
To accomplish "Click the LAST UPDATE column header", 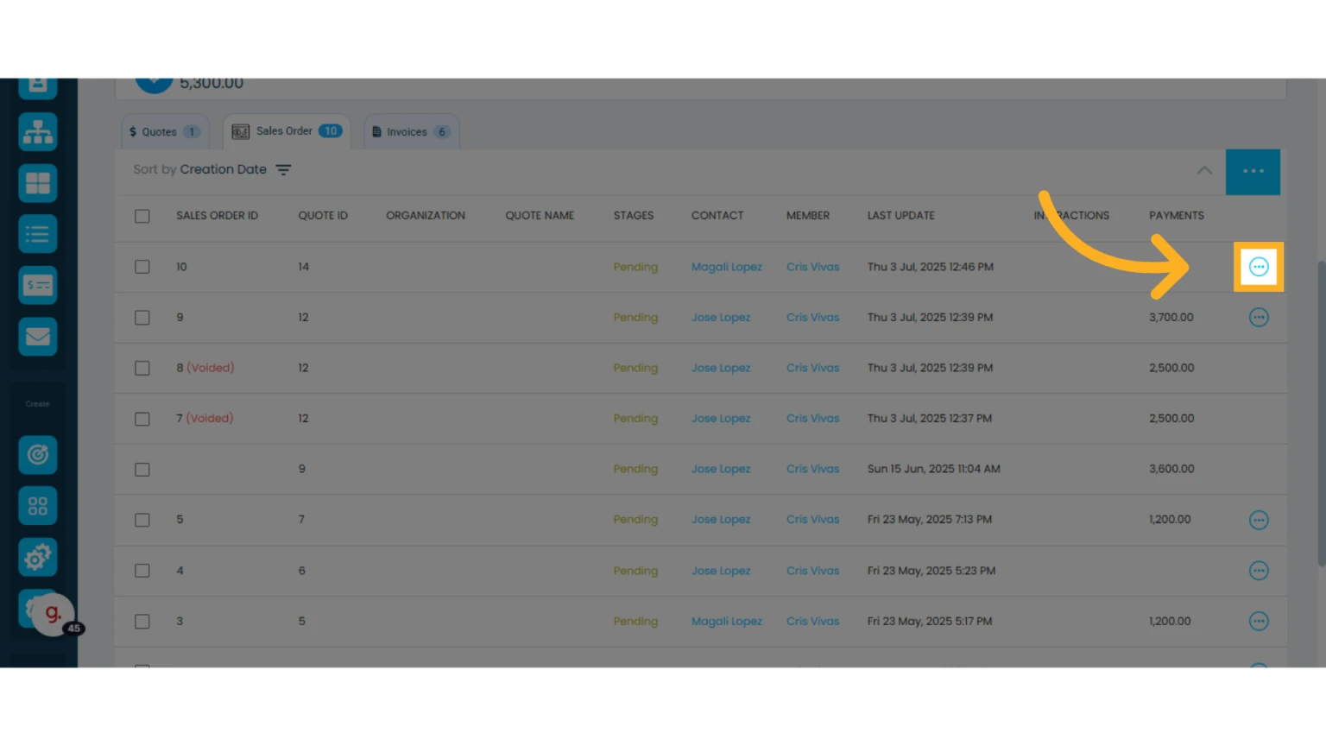I will 900,216.
